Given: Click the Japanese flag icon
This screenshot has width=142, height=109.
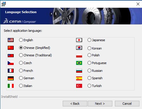Looking at the screenshot, I should (79, 40).
